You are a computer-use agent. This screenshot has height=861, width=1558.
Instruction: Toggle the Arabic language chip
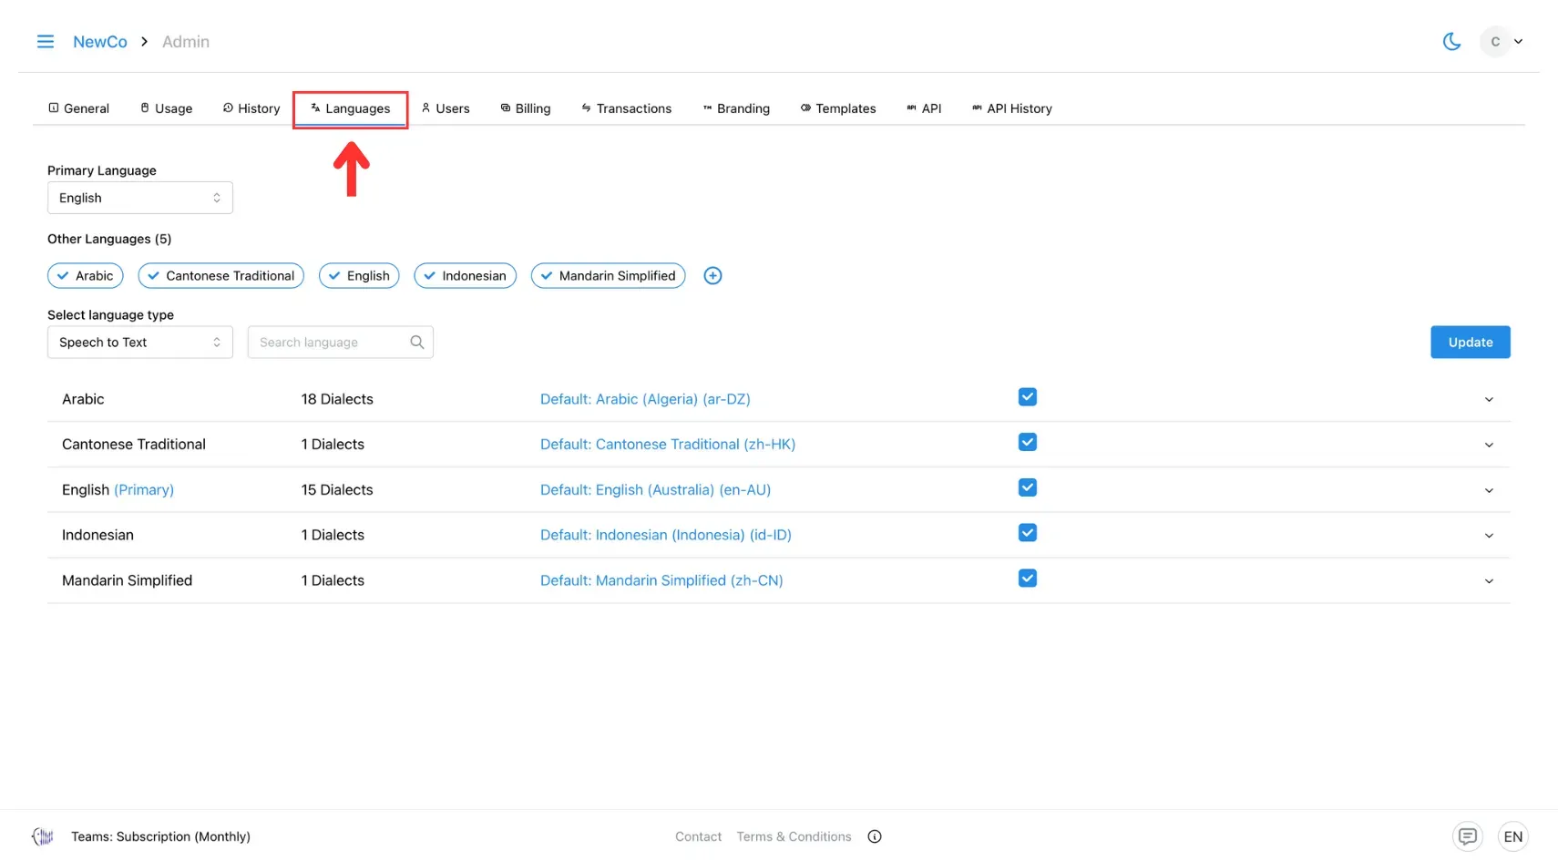coord(86,276)
